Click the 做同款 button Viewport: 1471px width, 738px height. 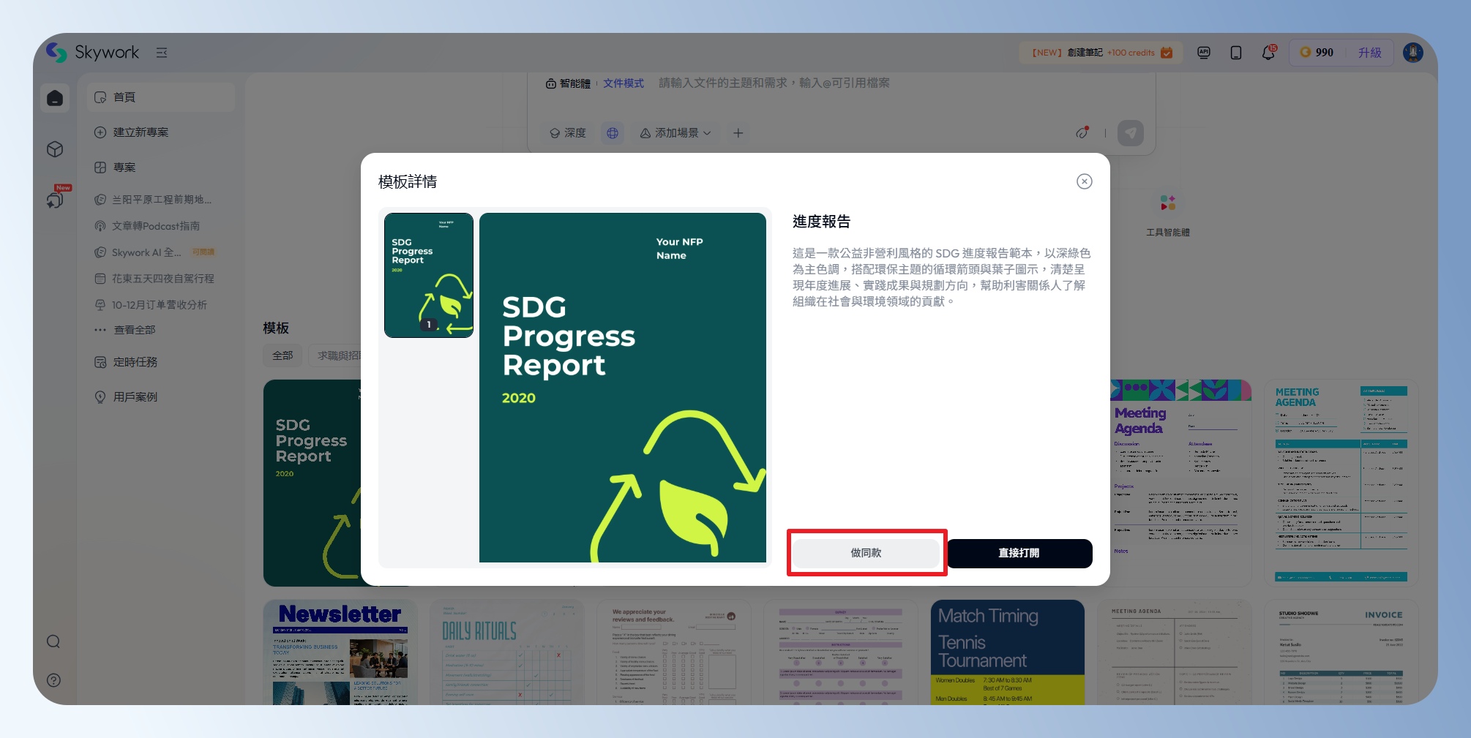tap(866, 553)
